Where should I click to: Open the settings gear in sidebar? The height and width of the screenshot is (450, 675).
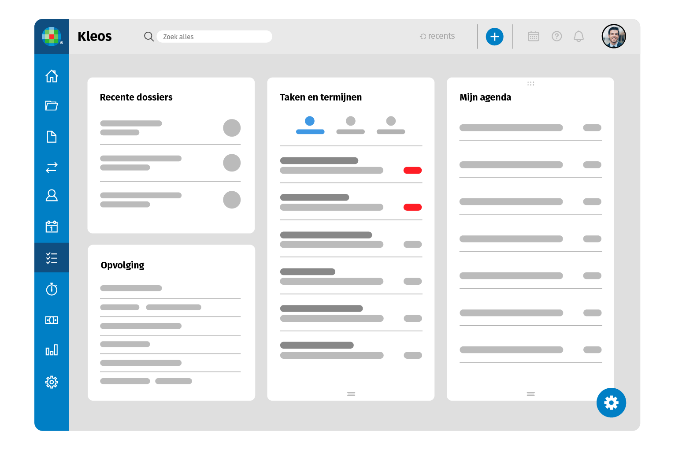point(52,382)
